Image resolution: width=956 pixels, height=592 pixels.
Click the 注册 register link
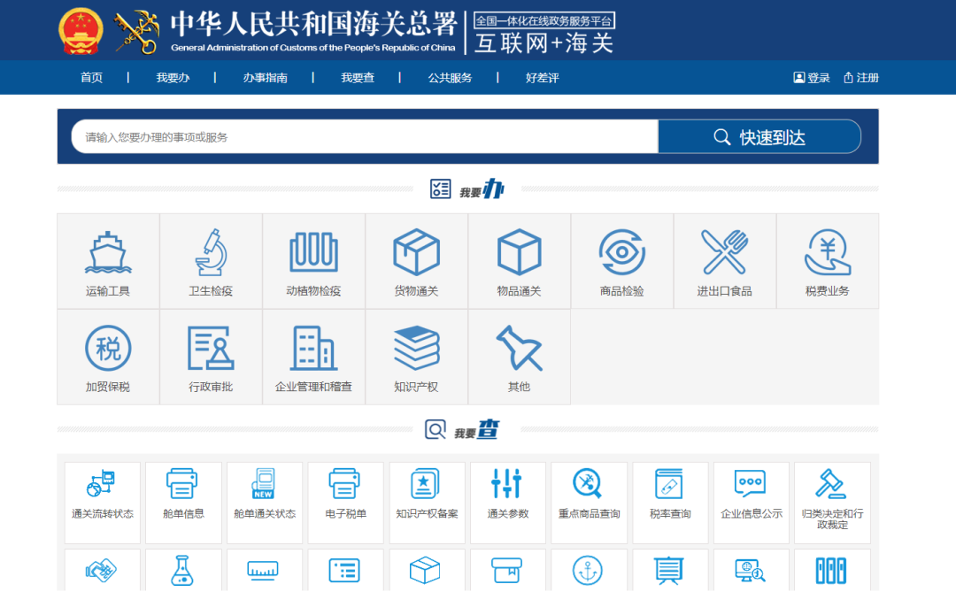point(861,78)
